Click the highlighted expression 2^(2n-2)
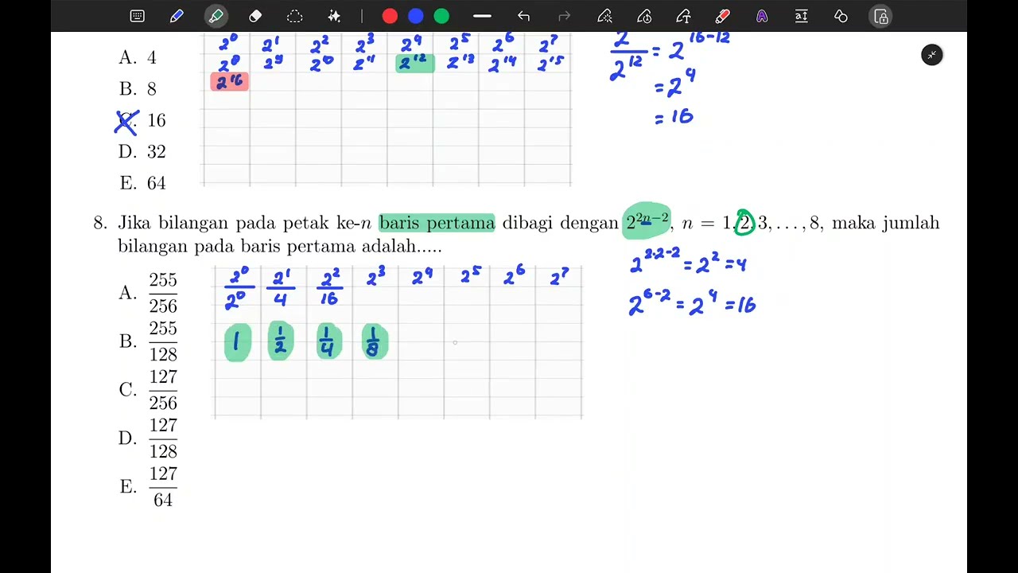1018x573 pixels. 647,221
